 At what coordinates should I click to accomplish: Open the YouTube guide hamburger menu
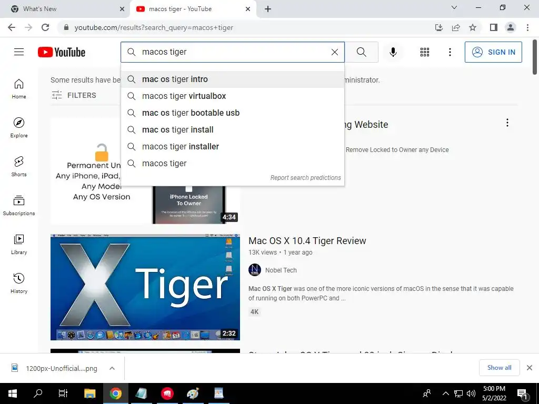click(x=19, y=52)
